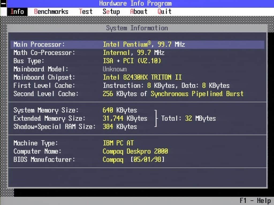This screenshot has height=205, width=274.
Task: Click the Shadow+Special RAM Size label
Action: point(55,127)
